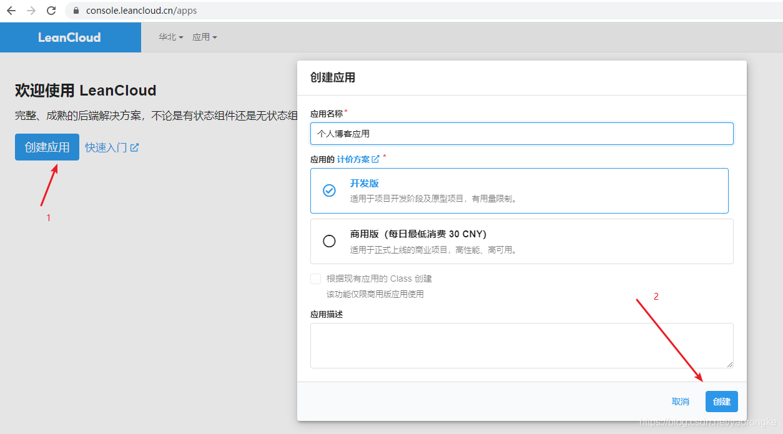Reload the page with refresh icon
The width and height of the screenshot is (783, 434).
tap(51, 11)
